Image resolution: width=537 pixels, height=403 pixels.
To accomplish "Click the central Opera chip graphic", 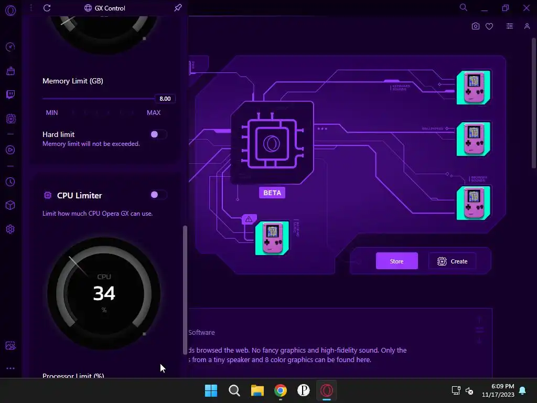I will point(272,143).
